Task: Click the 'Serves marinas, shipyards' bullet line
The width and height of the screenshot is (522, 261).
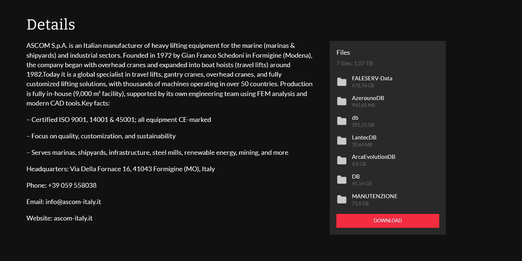Action: (x=158, y=153)
